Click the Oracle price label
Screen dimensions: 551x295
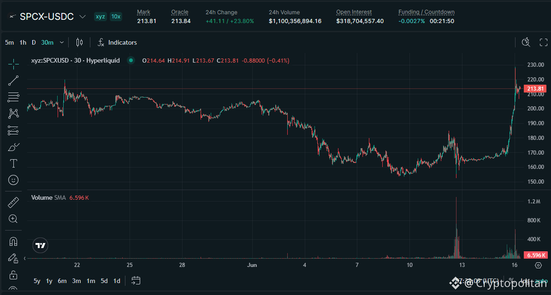pos(180,12)
